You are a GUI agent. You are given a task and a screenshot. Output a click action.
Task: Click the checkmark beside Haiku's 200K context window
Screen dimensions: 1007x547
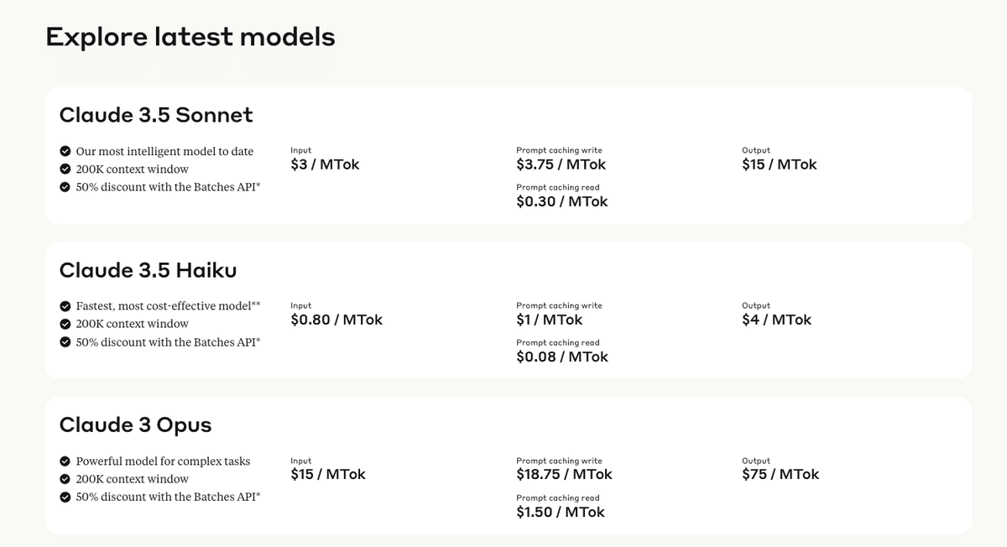(65, 324)
